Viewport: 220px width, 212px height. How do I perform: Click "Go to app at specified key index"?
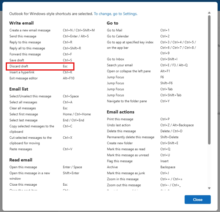coord(130,45)
